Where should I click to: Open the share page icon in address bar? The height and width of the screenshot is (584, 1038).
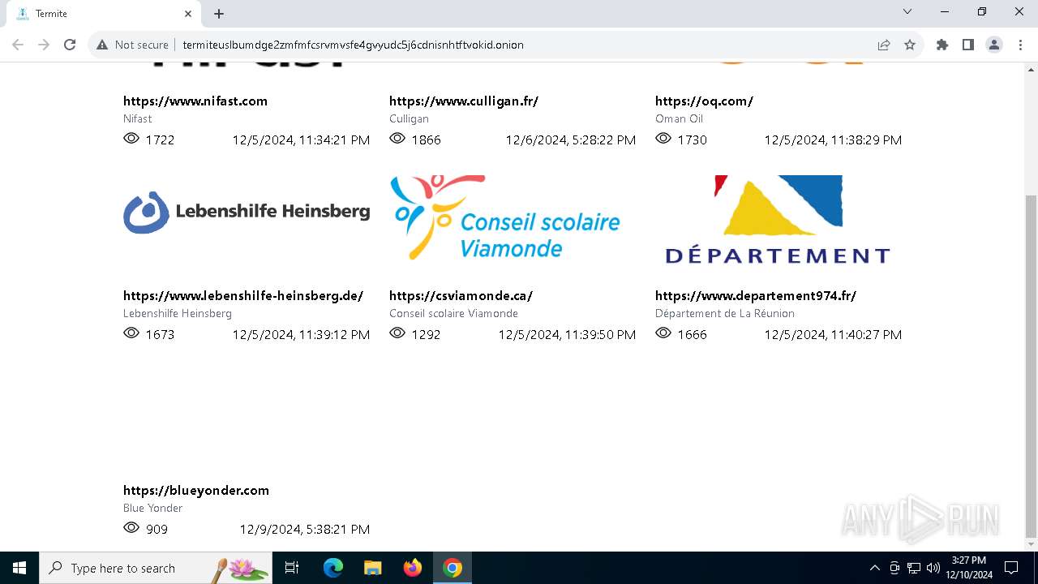coord(884,45)
